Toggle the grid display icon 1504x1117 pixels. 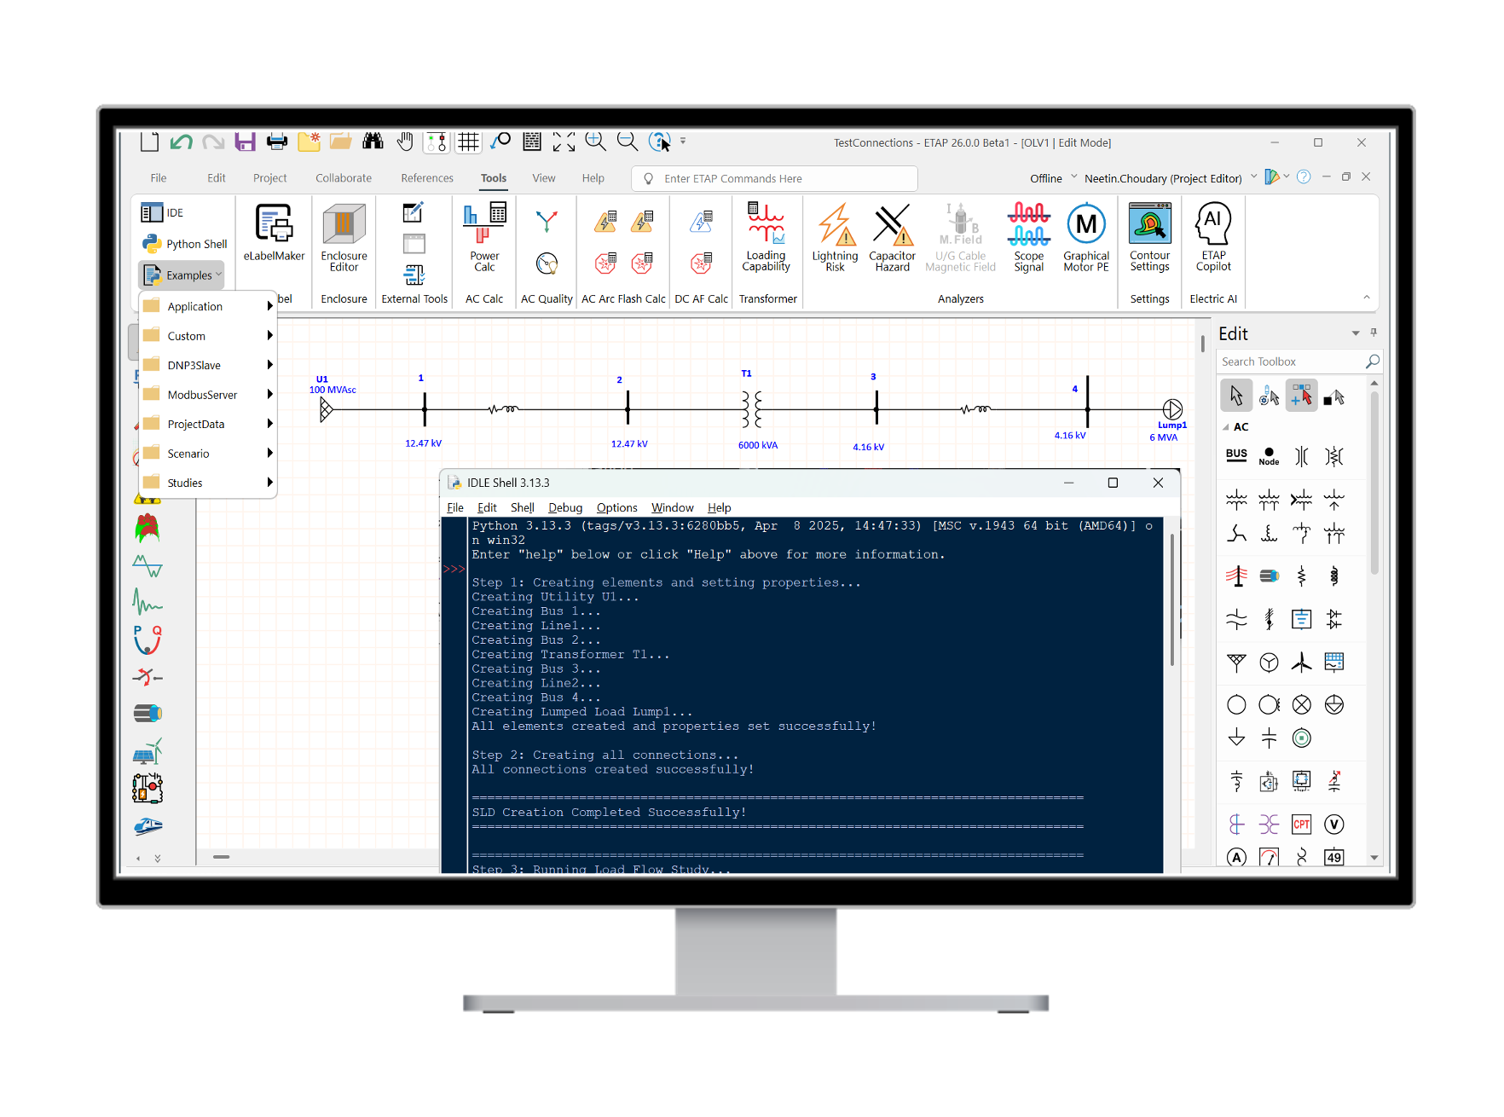coord(468,142)
